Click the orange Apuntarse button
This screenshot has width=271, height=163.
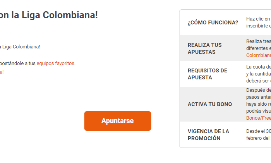(x=117, y=121)
